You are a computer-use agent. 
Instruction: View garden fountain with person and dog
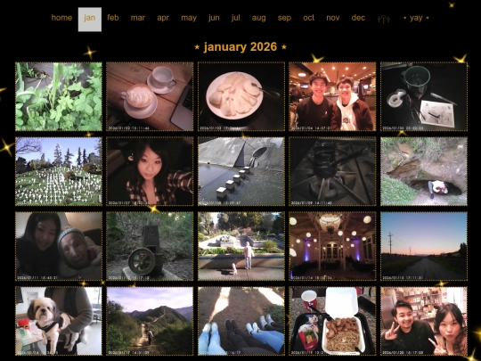point(241,246)
